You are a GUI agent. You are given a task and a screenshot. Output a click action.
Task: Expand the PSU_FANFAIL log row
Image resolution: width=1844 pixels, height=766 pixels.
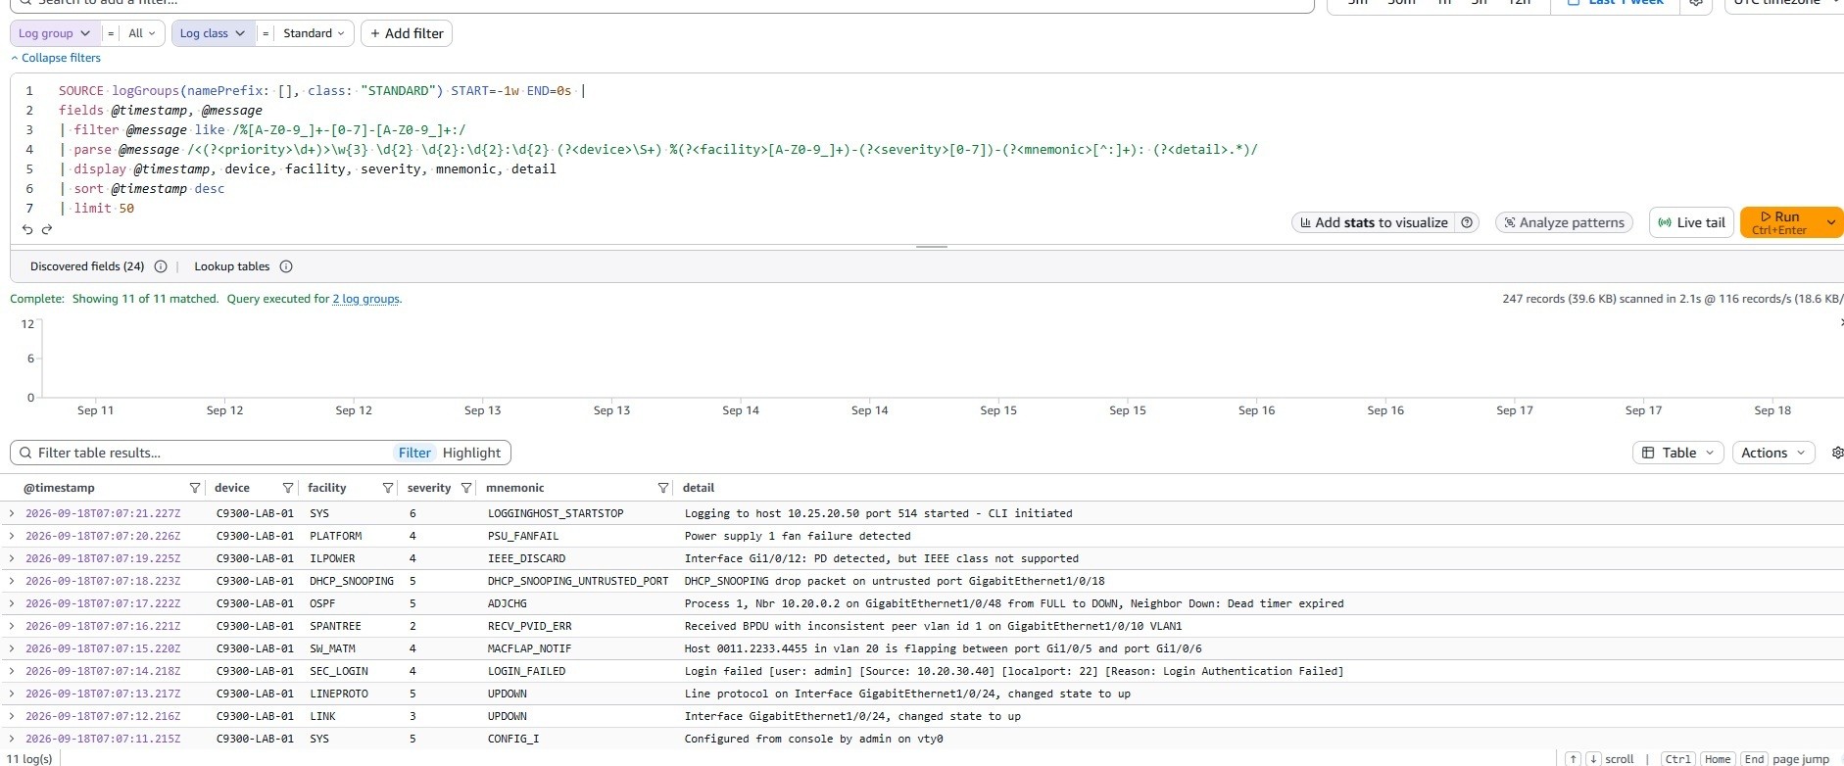click(12, 536)
